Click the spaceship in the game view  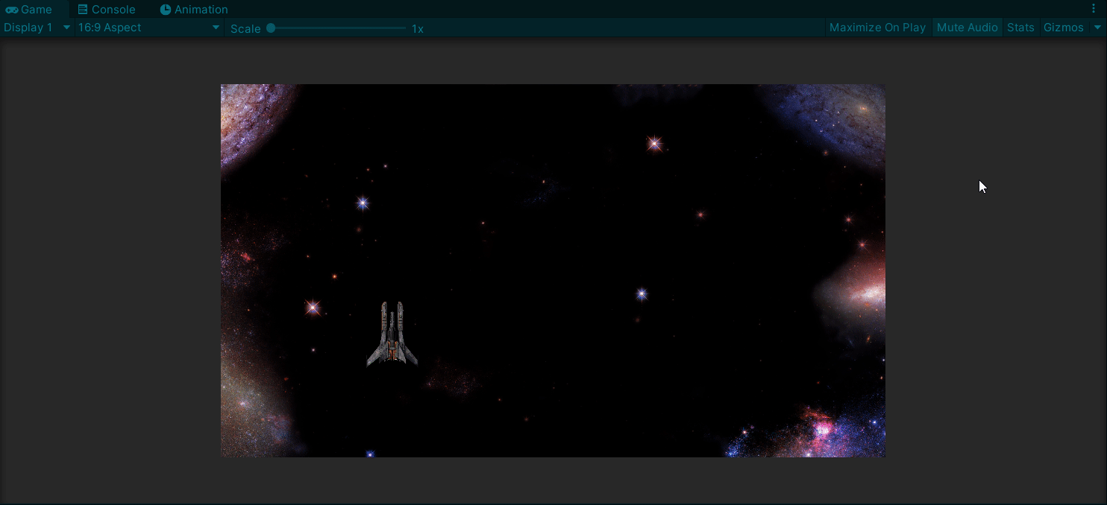point(392,334)
